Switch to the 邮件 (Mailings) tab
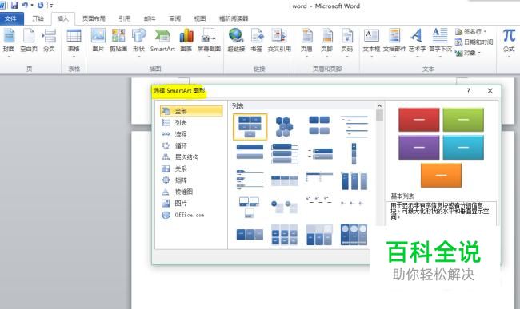The width and height of the screenshot is (520, 309). pos(150,18)
